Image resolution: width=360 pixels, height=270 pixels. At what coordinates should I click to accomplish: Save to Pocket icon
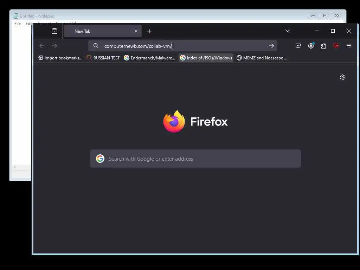298,46
